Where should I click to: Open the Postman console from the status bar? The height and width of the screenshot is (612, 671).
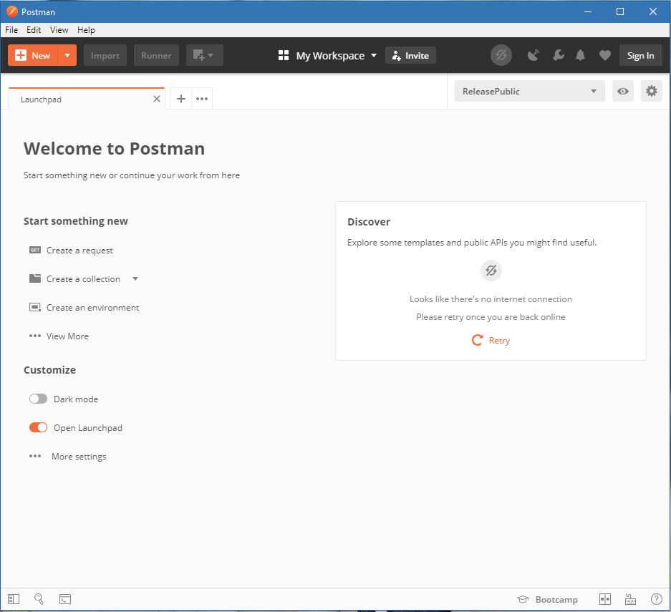[64, 599]
